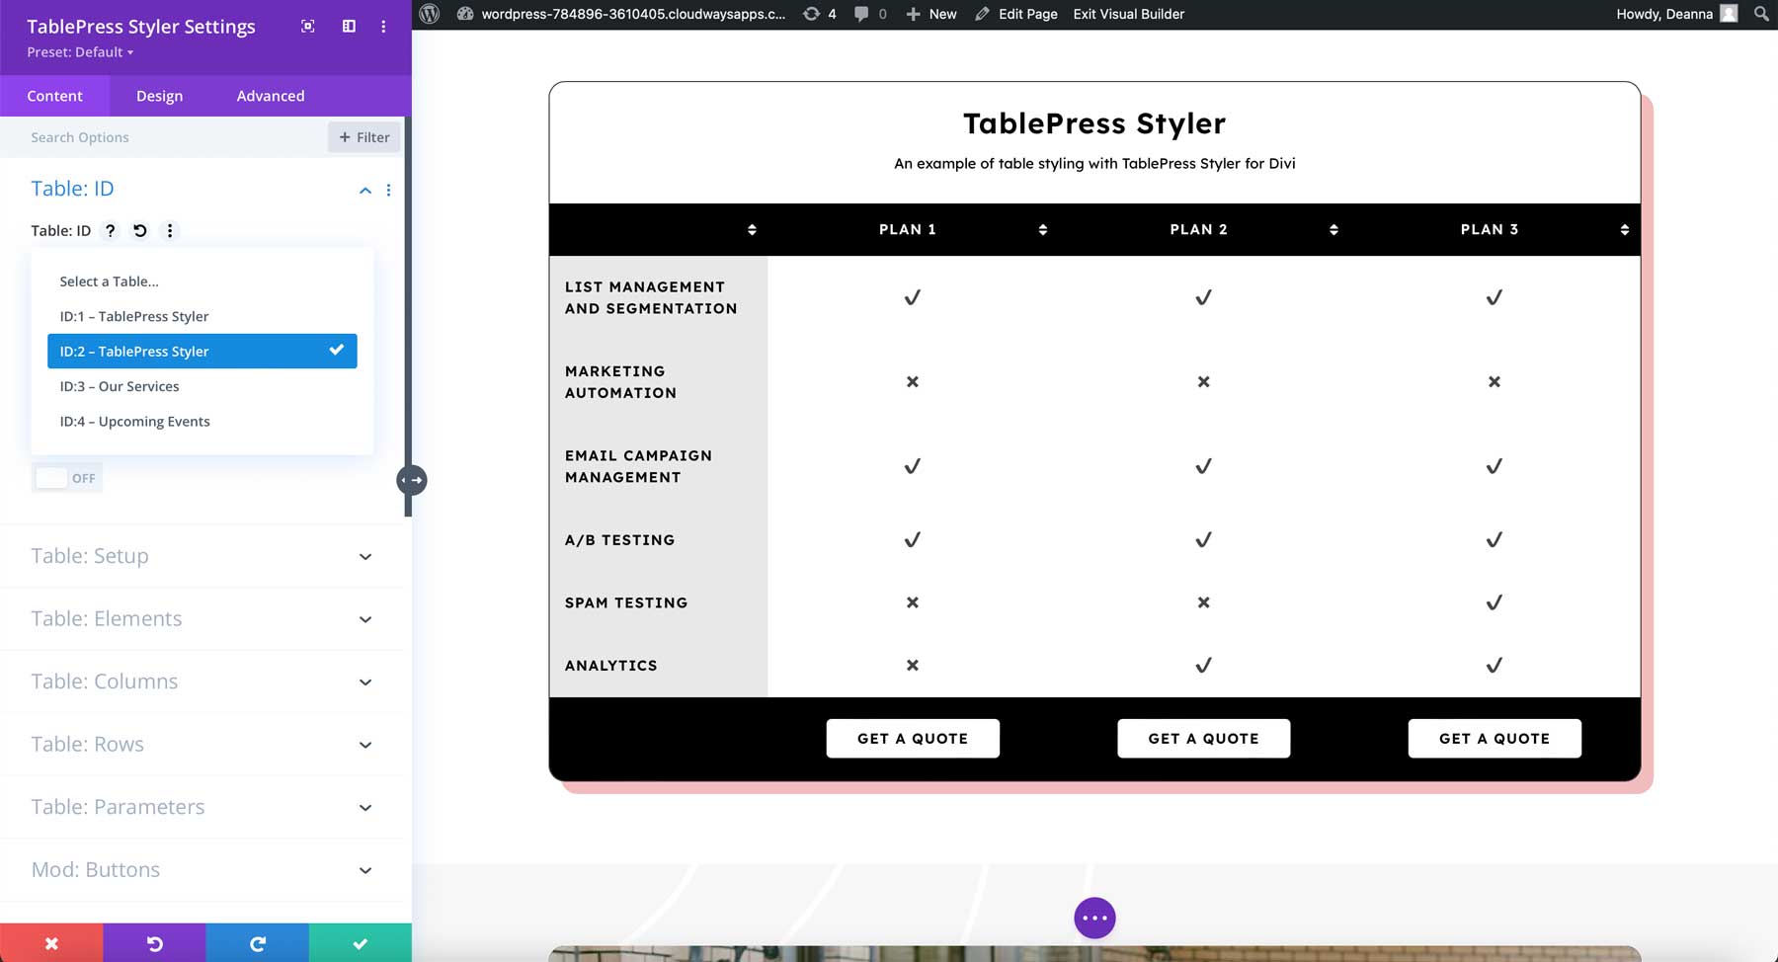Click the Marketing Automation row label
This screenshot has height=962, width=1778.
click(620, 382)
